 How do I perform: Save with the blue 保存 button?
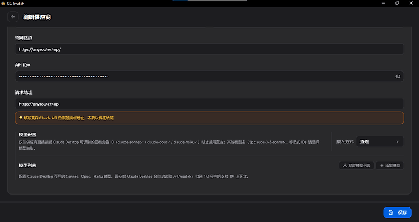(397, 213)
